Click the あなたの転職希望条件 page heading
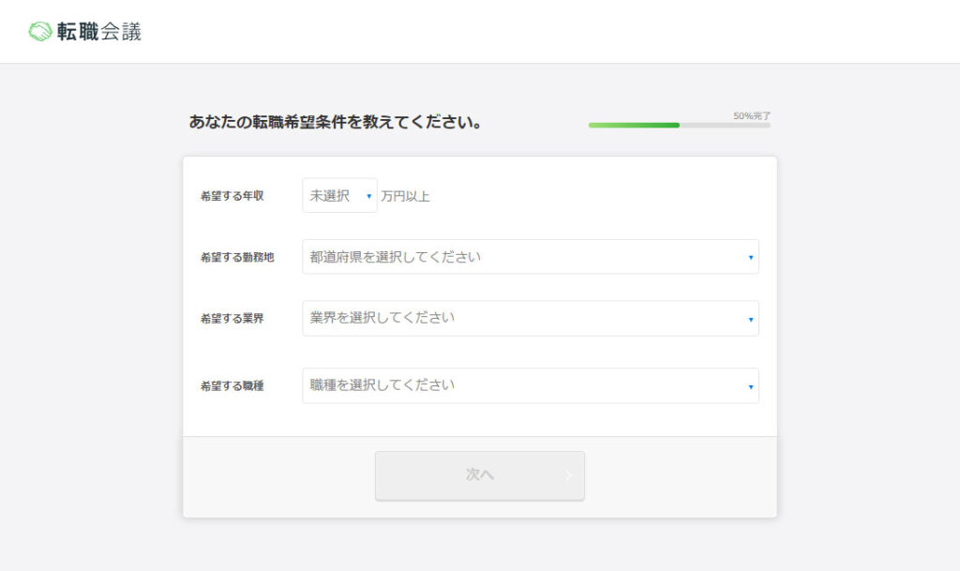960x571 pixels. [x=336, y=122]
